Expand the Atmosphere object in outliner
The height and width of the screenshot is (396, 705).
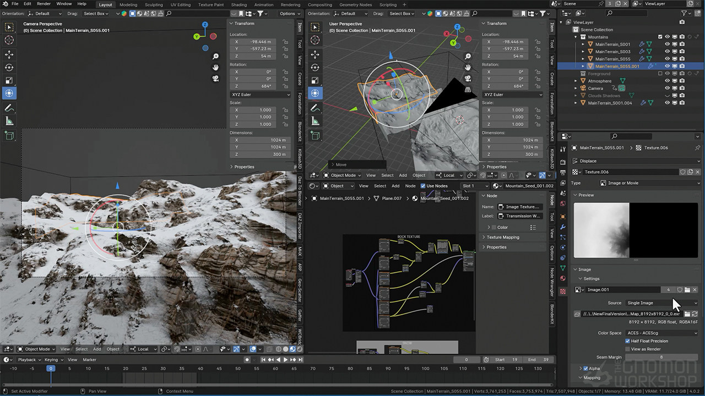click(576, 81)
